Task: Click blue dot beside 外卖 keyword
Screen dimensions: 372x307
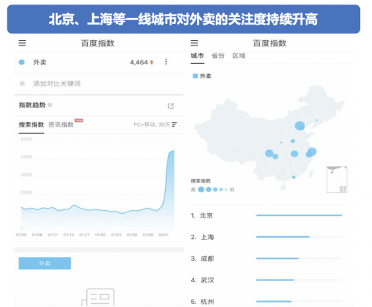Action: tap(22, 62)
